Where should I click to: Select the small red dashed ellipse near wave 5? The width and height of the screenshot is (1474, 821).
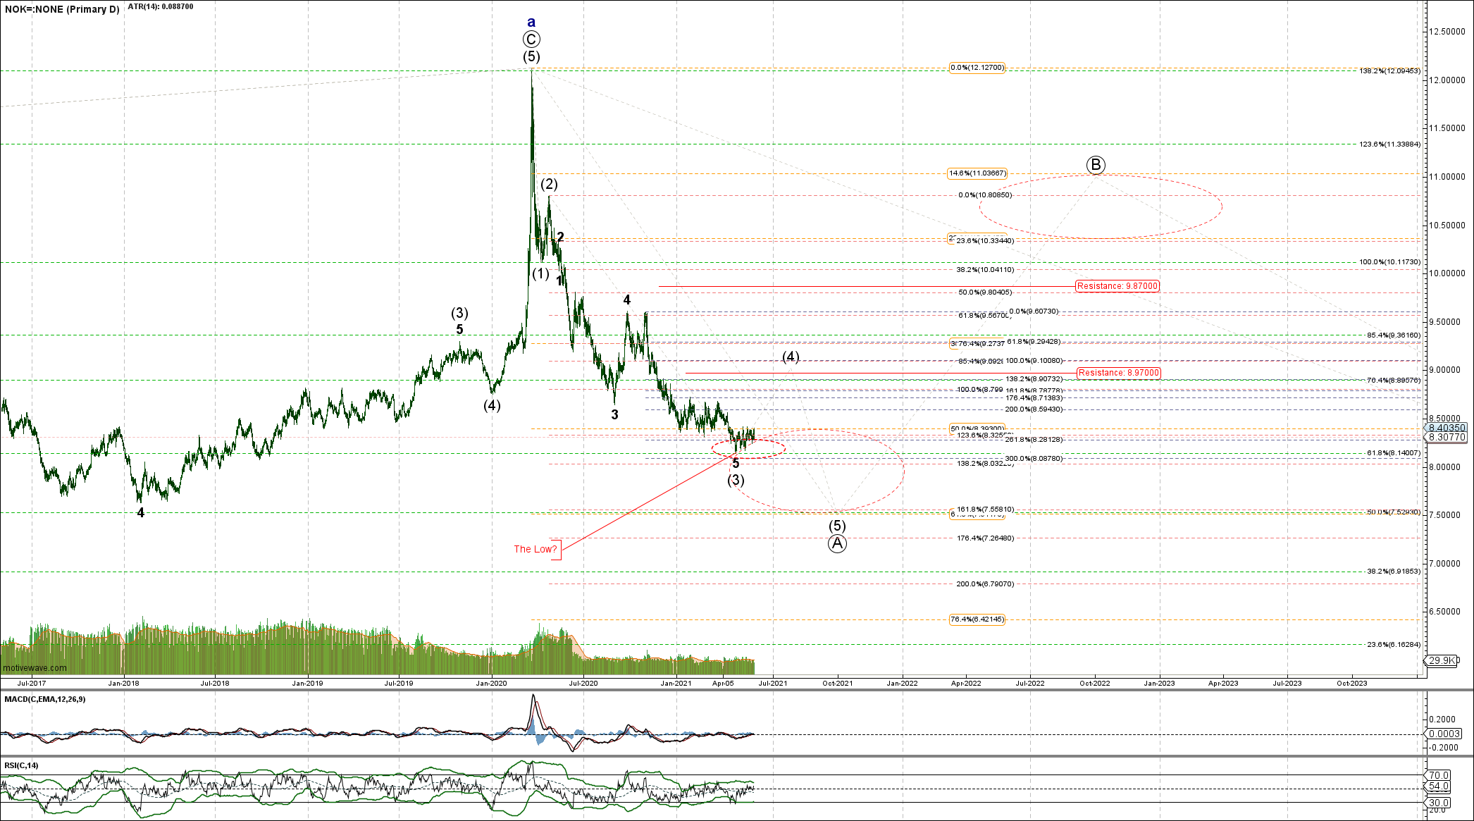748,448
